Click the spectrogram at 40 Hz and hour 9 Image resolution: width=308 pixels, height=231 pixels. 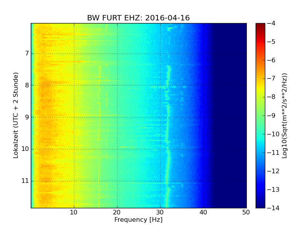[x=204, y=117]
